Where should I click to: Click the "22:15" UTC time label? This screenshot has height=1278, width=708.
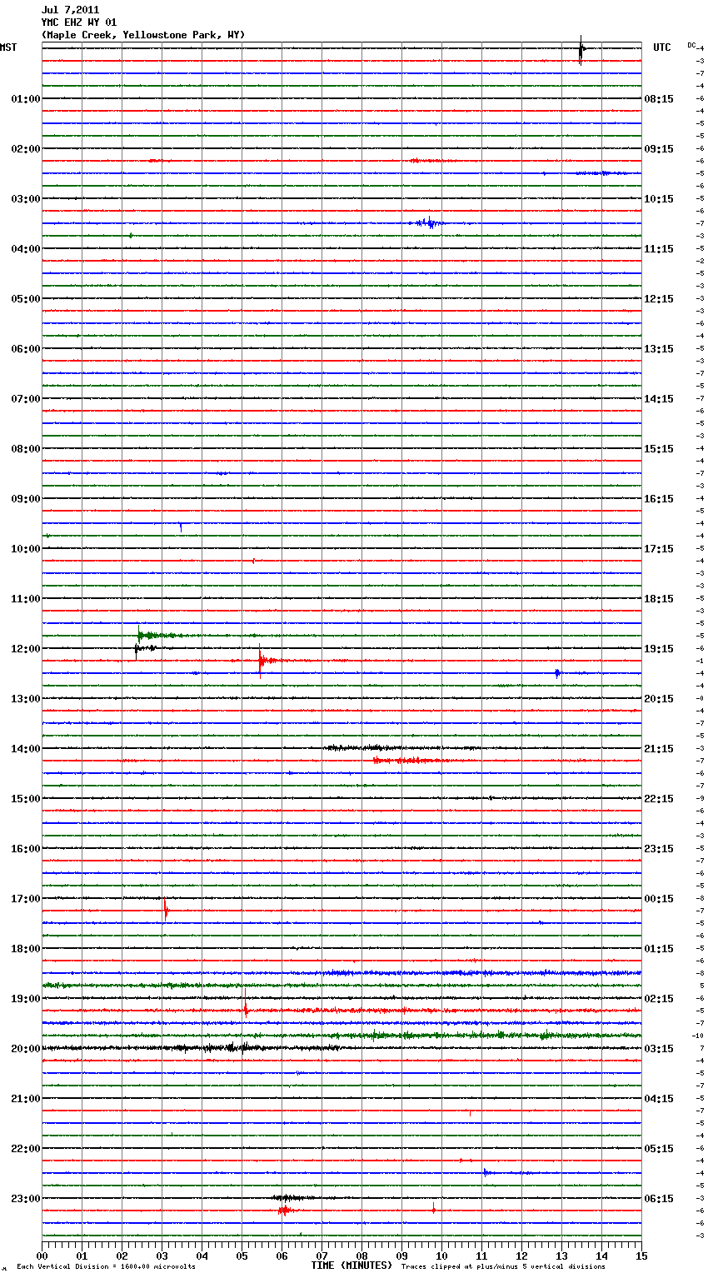click(659, 798)
